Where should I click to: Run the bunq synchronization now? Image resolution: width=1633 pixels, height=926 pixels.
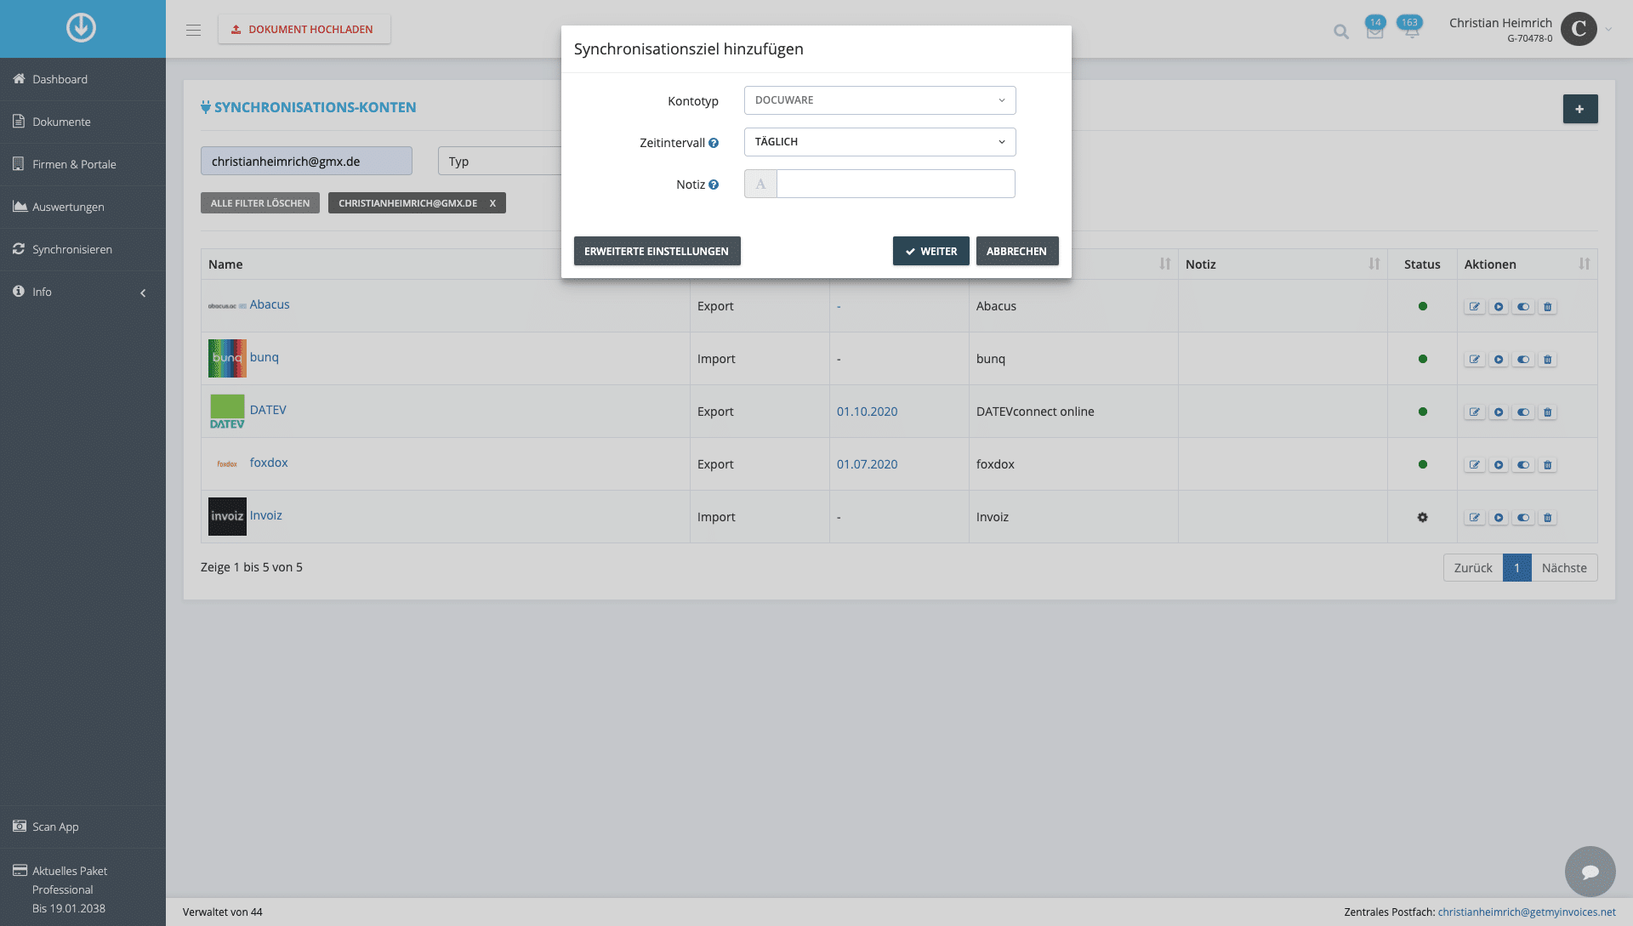tap(1499, 360)
